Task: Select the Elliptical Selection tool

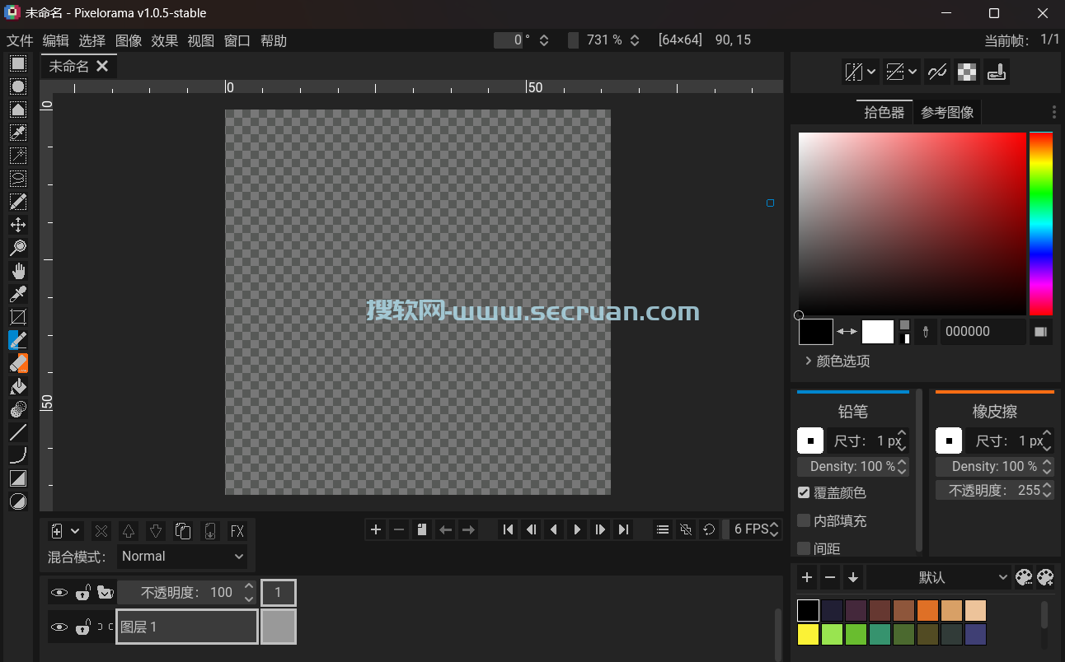Action: pyautogui.click(x=18, y=86)
